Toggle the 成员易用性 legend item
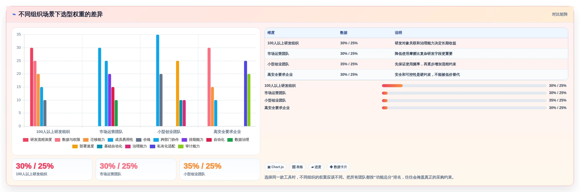This screenshot has height=192, width=580. coord(121,140)
